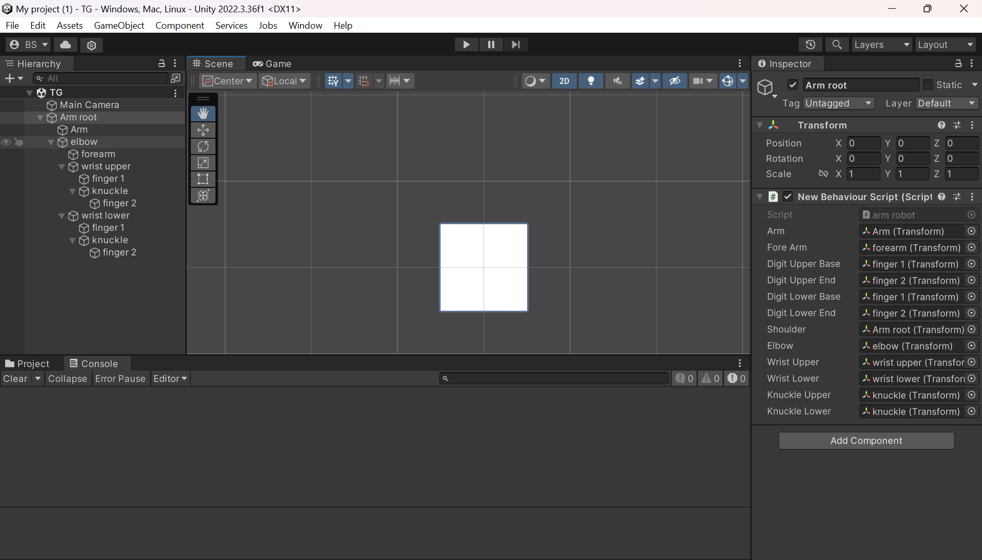Open the Layers dropdown

click(881, 45)
